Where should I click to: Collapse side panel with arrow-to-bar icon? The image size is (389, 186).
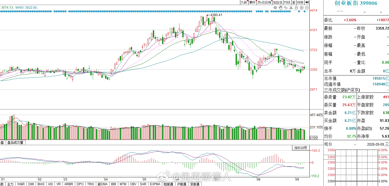[307, 2]
